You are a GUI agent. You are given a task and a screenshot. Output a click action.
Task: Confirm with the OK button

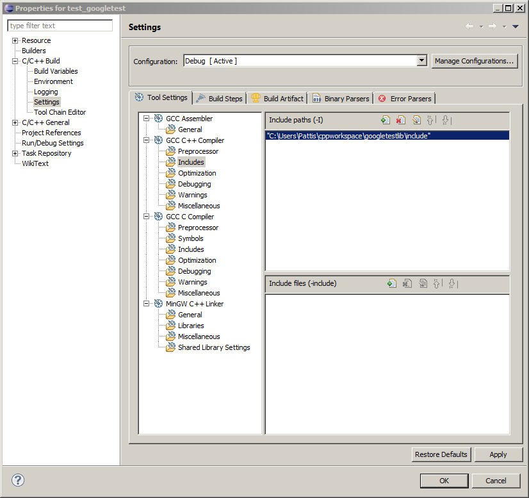pos(444,481)
